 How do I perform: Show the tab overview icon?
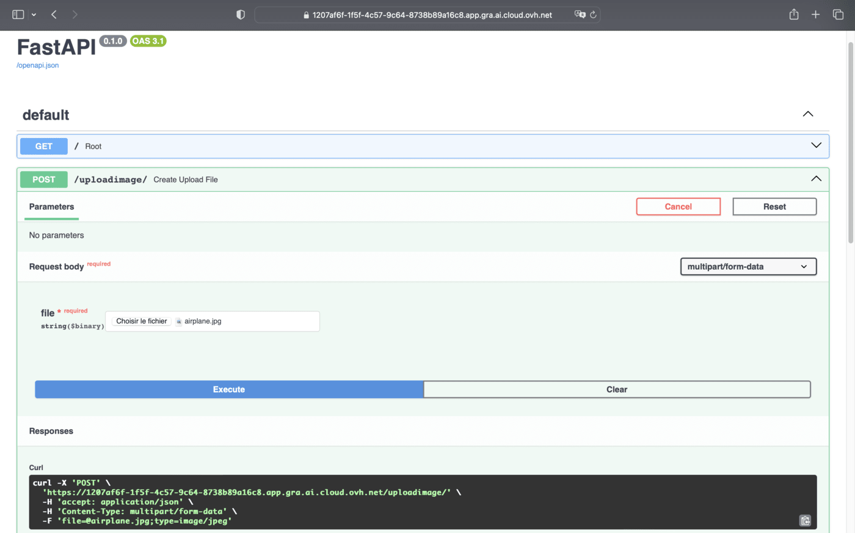[x=838, y=15]
